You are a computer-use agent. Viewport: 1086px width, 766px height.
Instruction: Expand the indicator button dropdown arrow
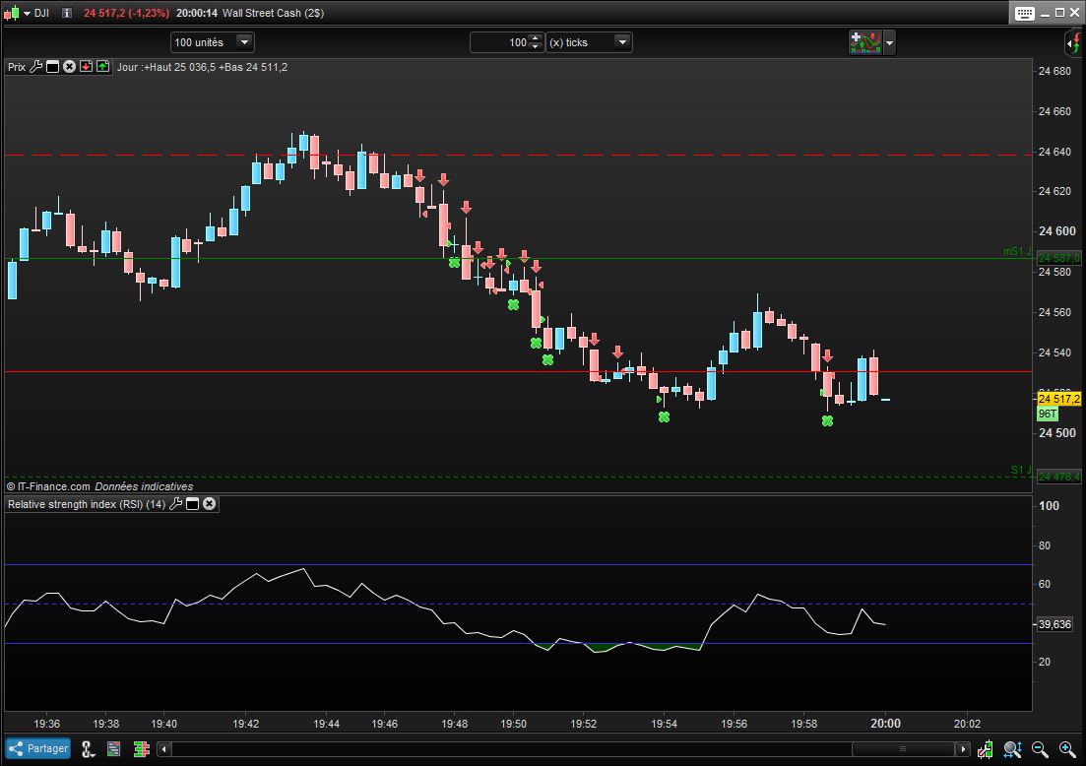tap(889, 43)
